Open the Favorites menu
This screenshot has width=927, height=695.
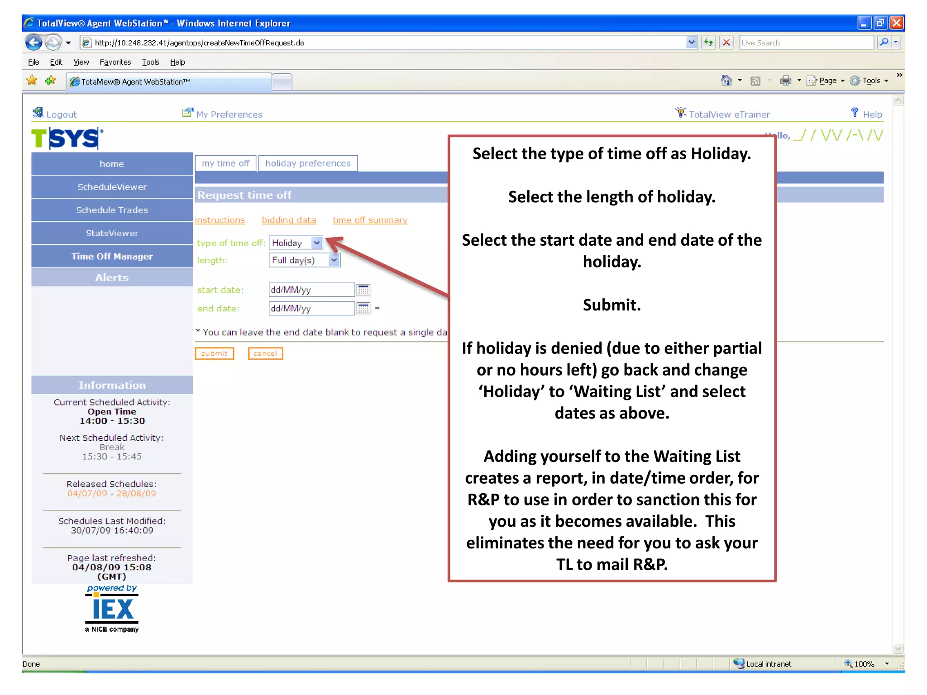tap(115, 62)
